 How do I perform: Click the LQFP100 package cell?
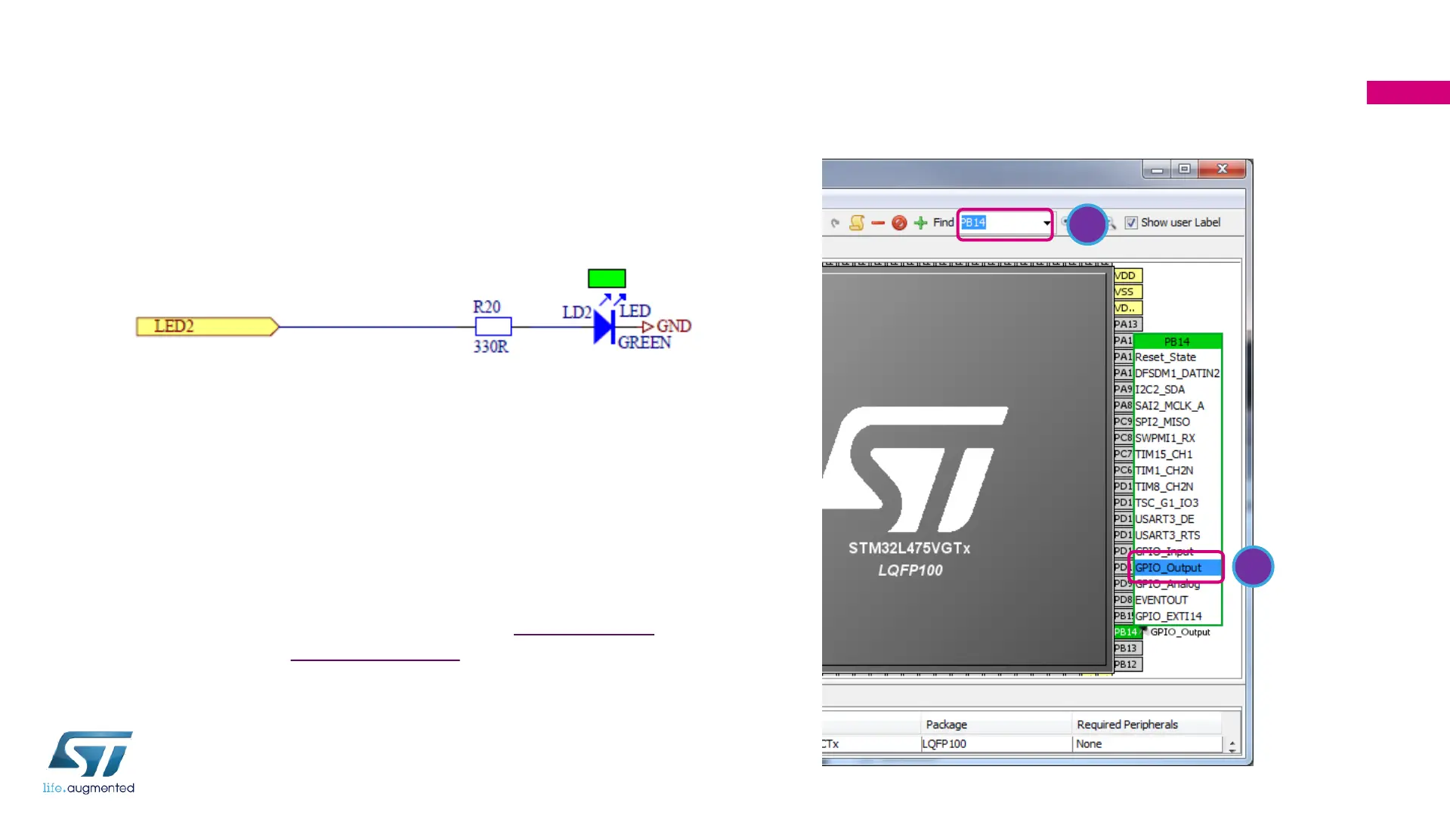pos(996,744)
